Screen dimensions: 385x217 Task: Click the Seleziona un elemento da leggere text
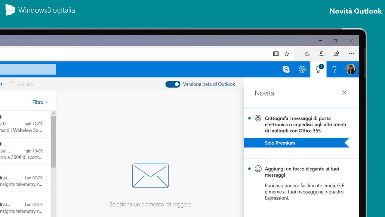click(150, 205)
